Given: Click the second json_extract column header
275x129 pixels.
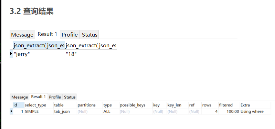Looking at the screenshot, I should click(91, 46).
